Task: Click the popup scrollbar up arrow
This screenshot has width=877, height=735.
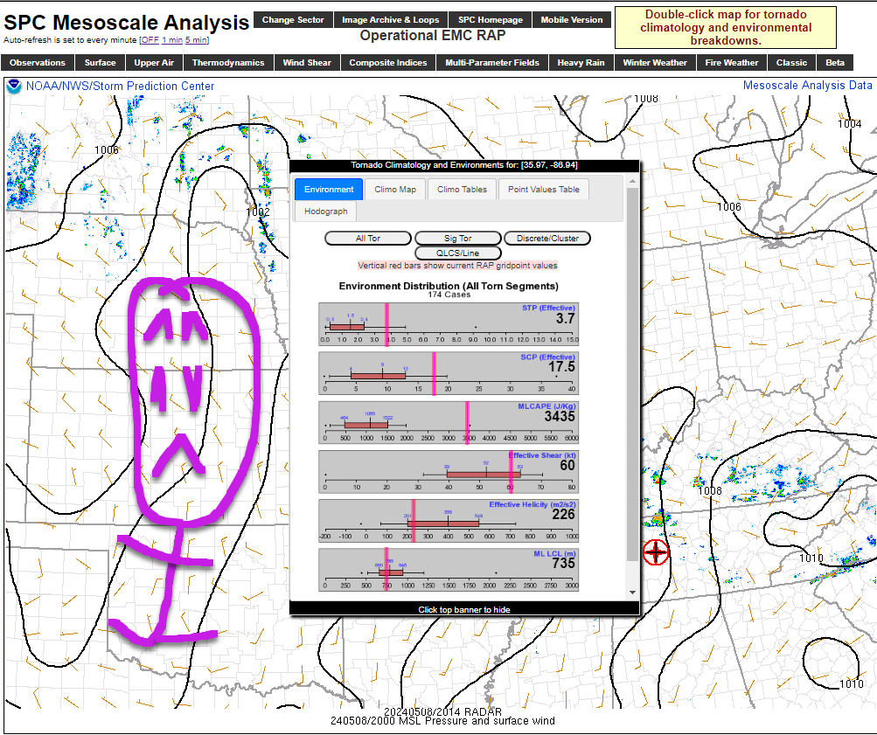Action: tap(632, 181)
